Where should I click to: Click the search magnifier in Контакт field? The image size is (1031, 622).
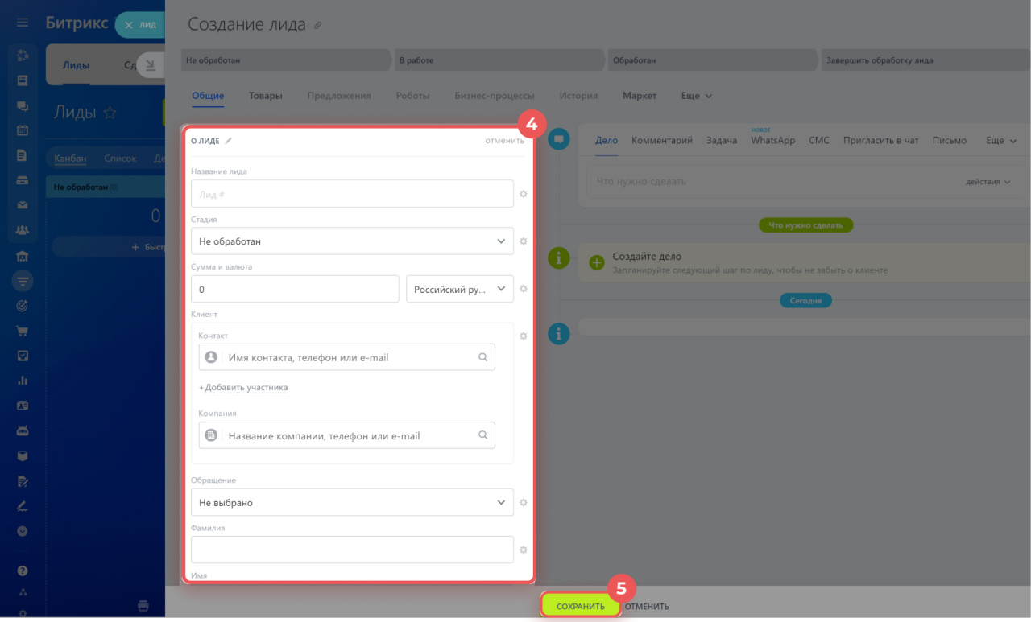483,357
